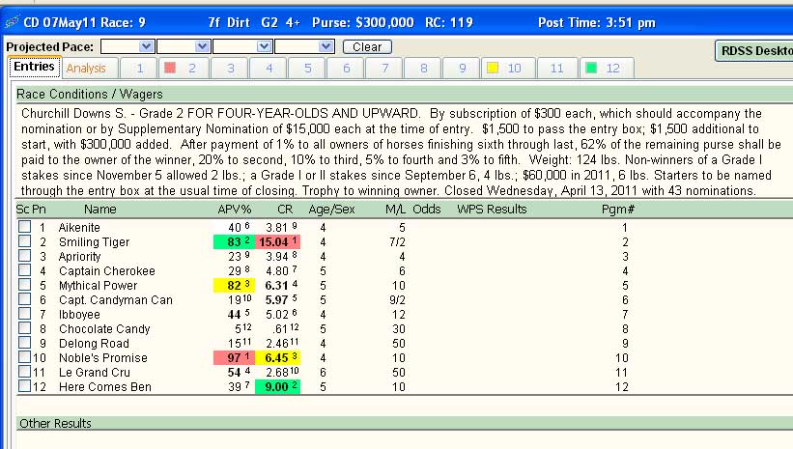Open horse tab 7
Screen dimensions: 793x449
point(384,69)
